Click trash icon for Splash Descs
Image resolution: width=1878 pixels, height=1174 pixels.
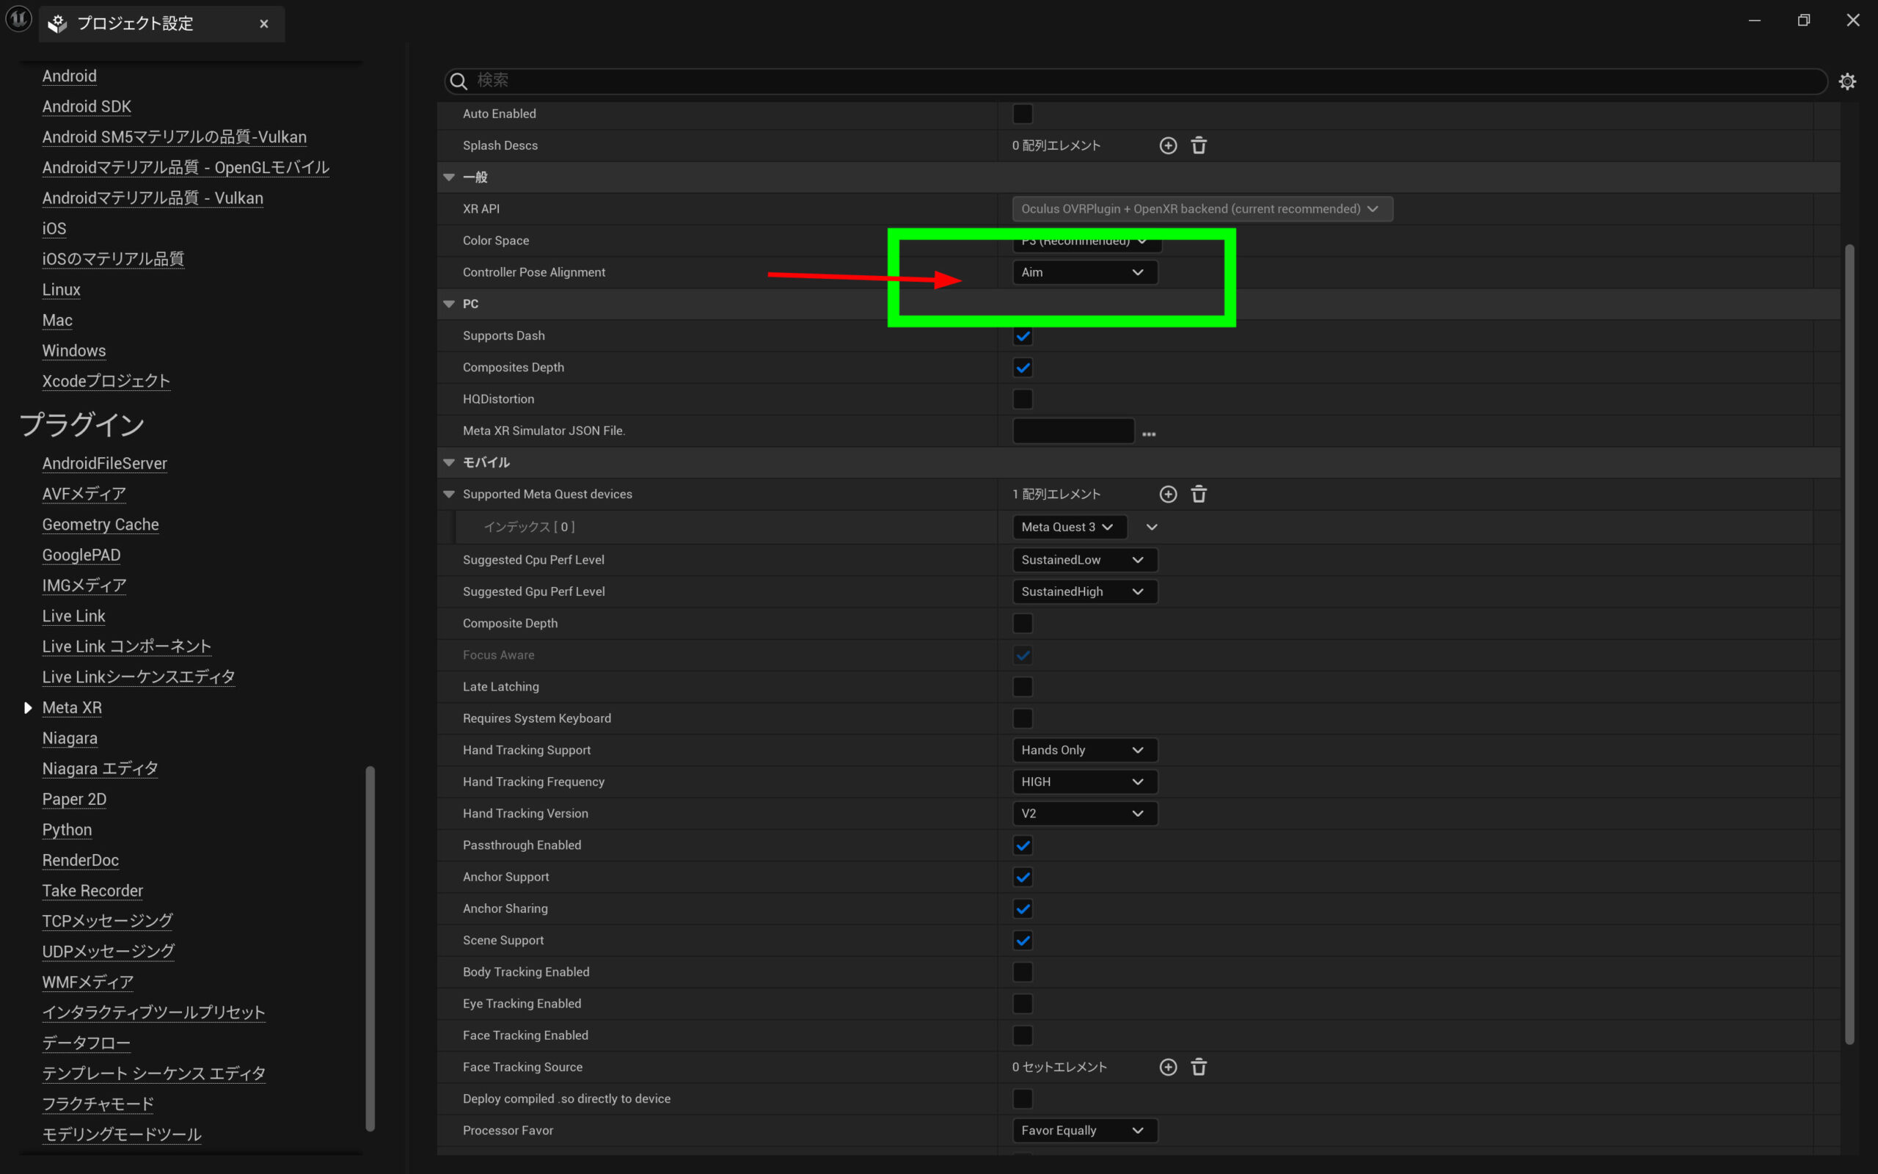[x=1198, y=145]
